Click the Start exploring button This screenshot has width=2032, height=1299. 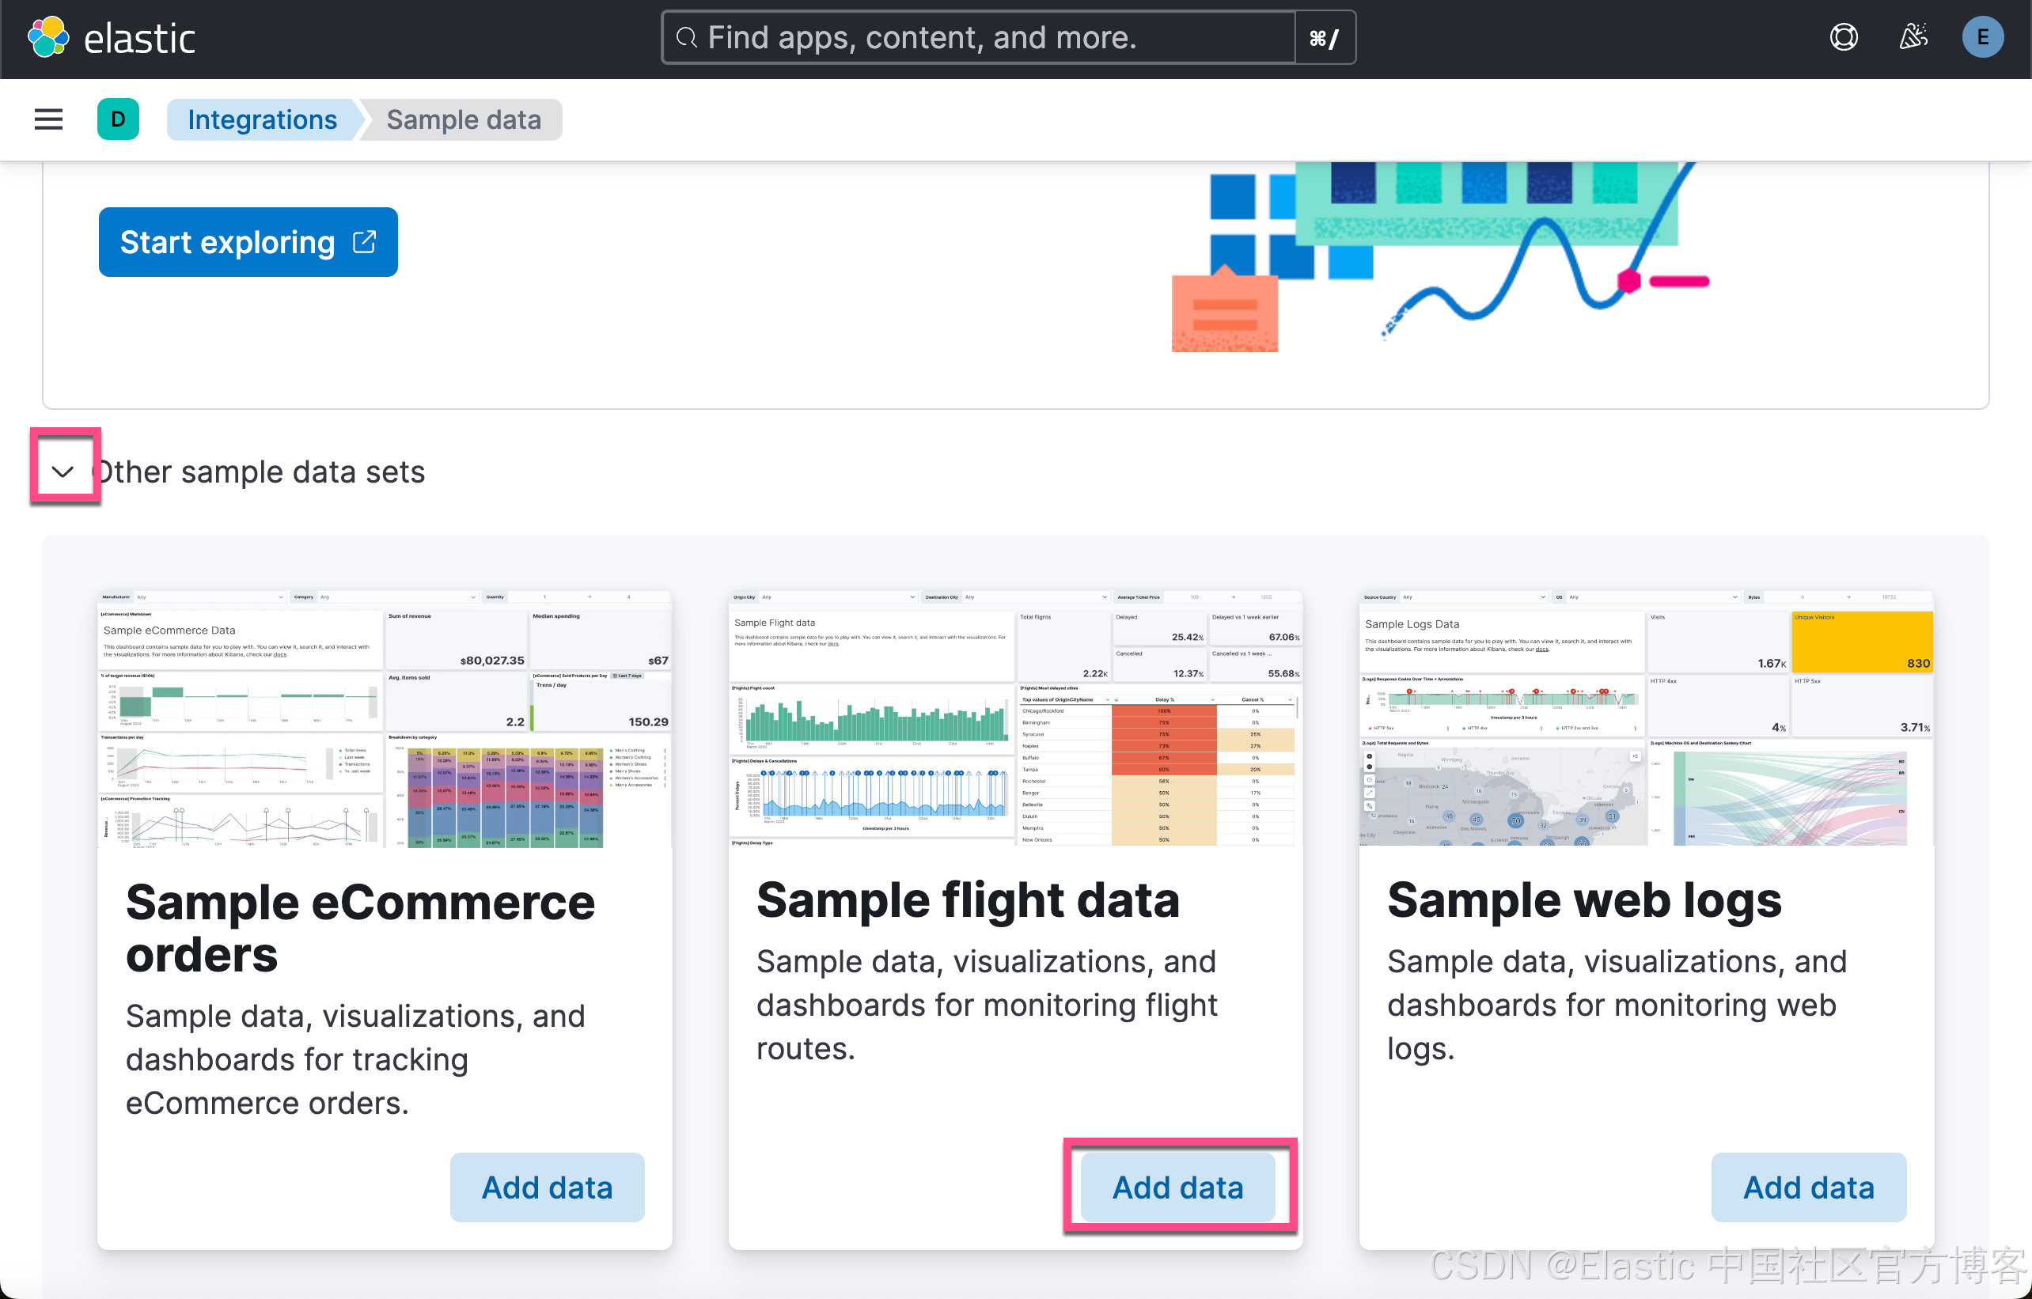click(x=228, y=242)
